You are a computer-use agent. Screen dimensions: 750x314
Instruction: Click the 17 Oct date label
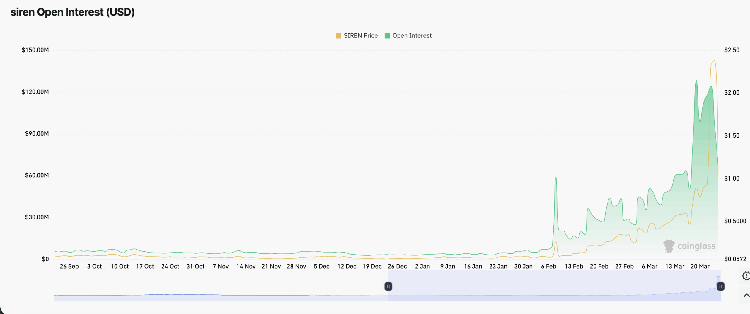tap(145, 267)
